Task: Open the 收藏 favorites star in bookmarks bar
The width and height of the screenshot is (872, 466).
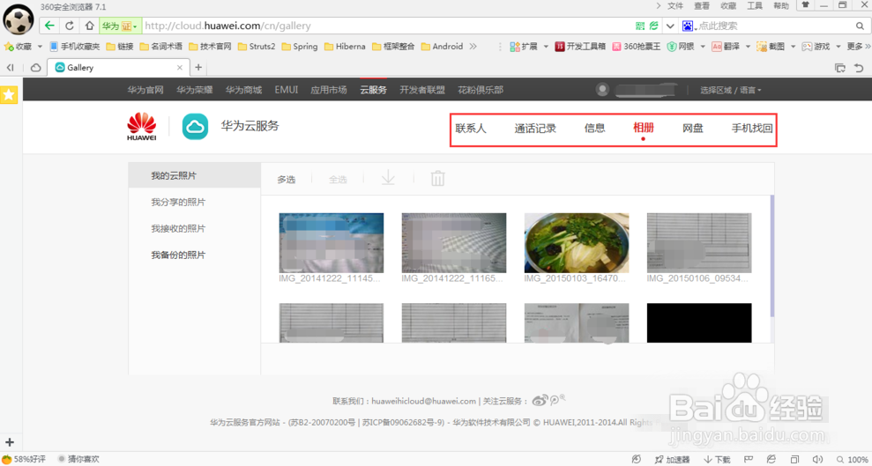Action: tap(19, 47)
